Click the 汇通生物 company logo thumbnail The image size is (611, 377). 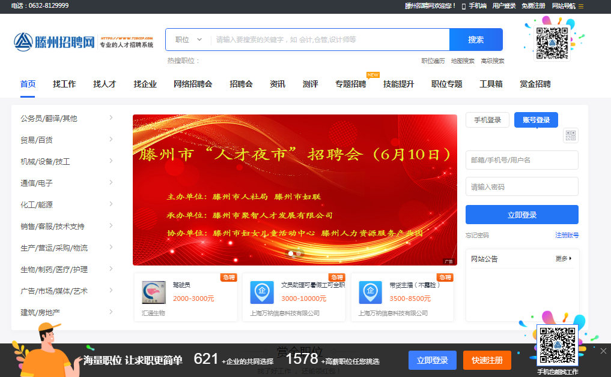(x=154, y=292)
